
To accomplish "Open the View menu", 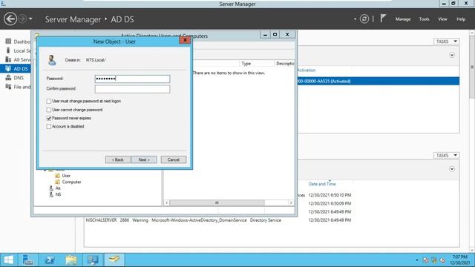I will pos(442,19).
